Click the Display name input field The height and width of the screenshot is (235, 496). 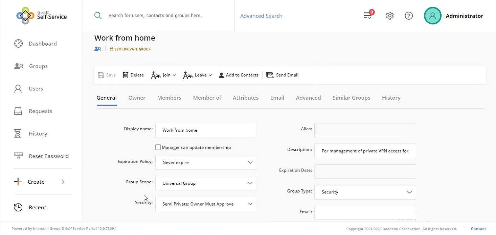pos(206,130)
